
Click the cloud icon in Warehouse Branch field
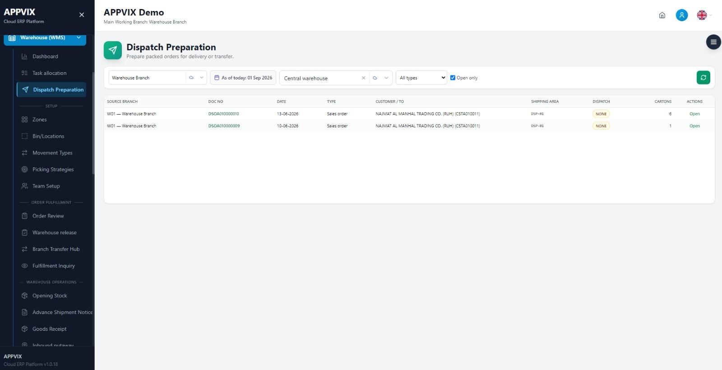[191, 78]
